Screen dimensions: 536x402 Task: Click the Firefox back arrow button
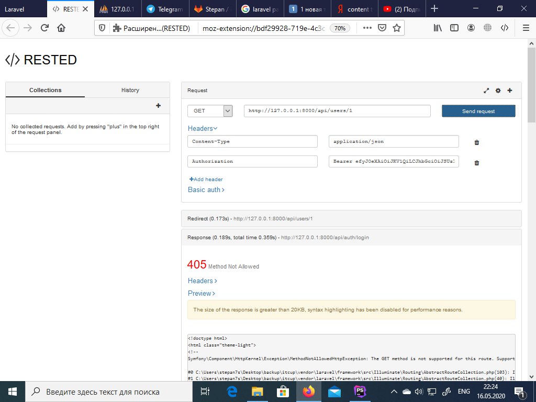click(10, 28)
